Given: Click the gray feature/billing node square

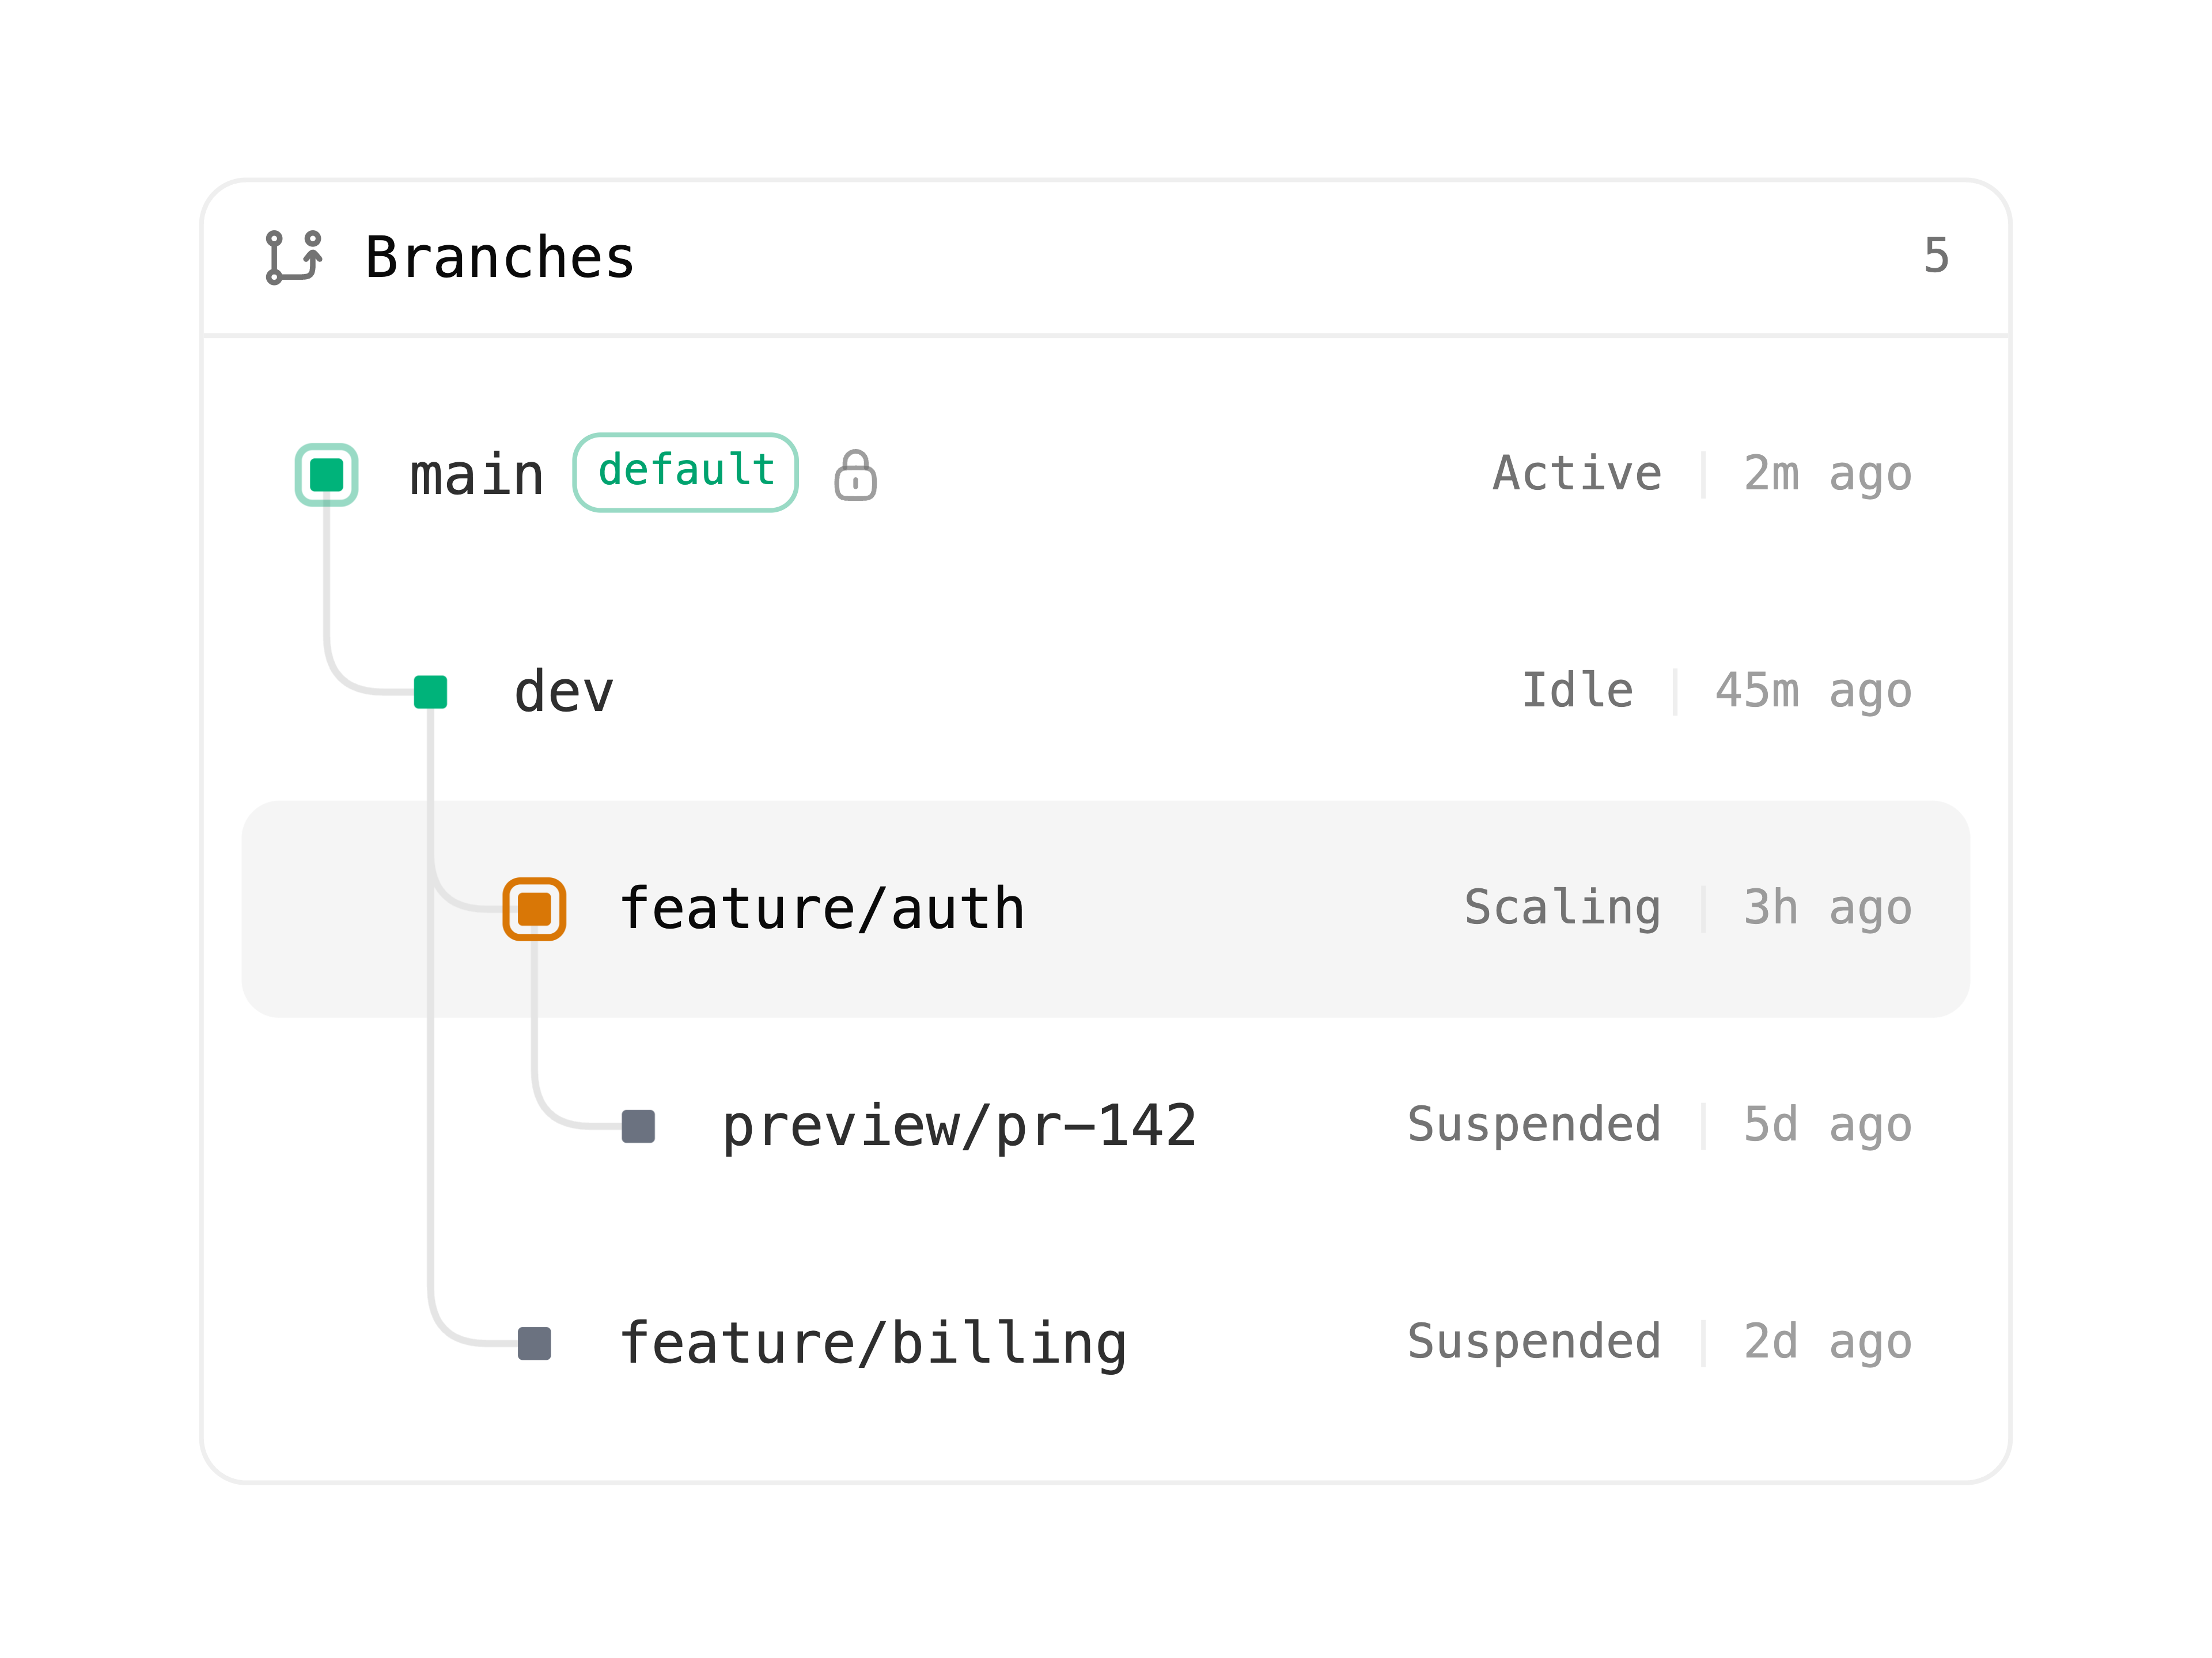Looking at the screenshot, I should pos(535,1343).
